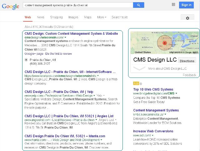Screen dimensions: 200x151
Task: Click the CMS Design LLC map thumbnail
Action: click(165, 43)
